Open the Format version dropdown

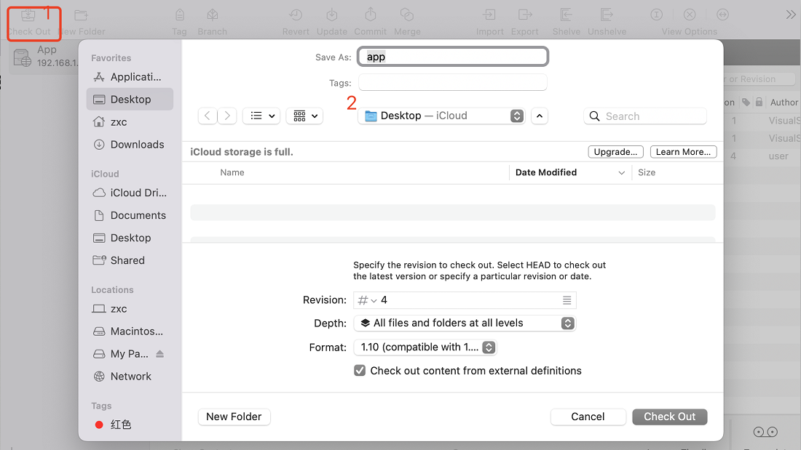(425, 347)
